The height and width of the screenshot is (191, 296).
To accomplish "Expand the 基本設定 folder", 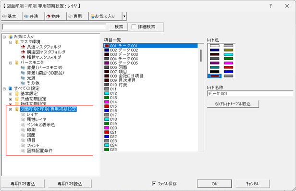I will pos(11,94).
